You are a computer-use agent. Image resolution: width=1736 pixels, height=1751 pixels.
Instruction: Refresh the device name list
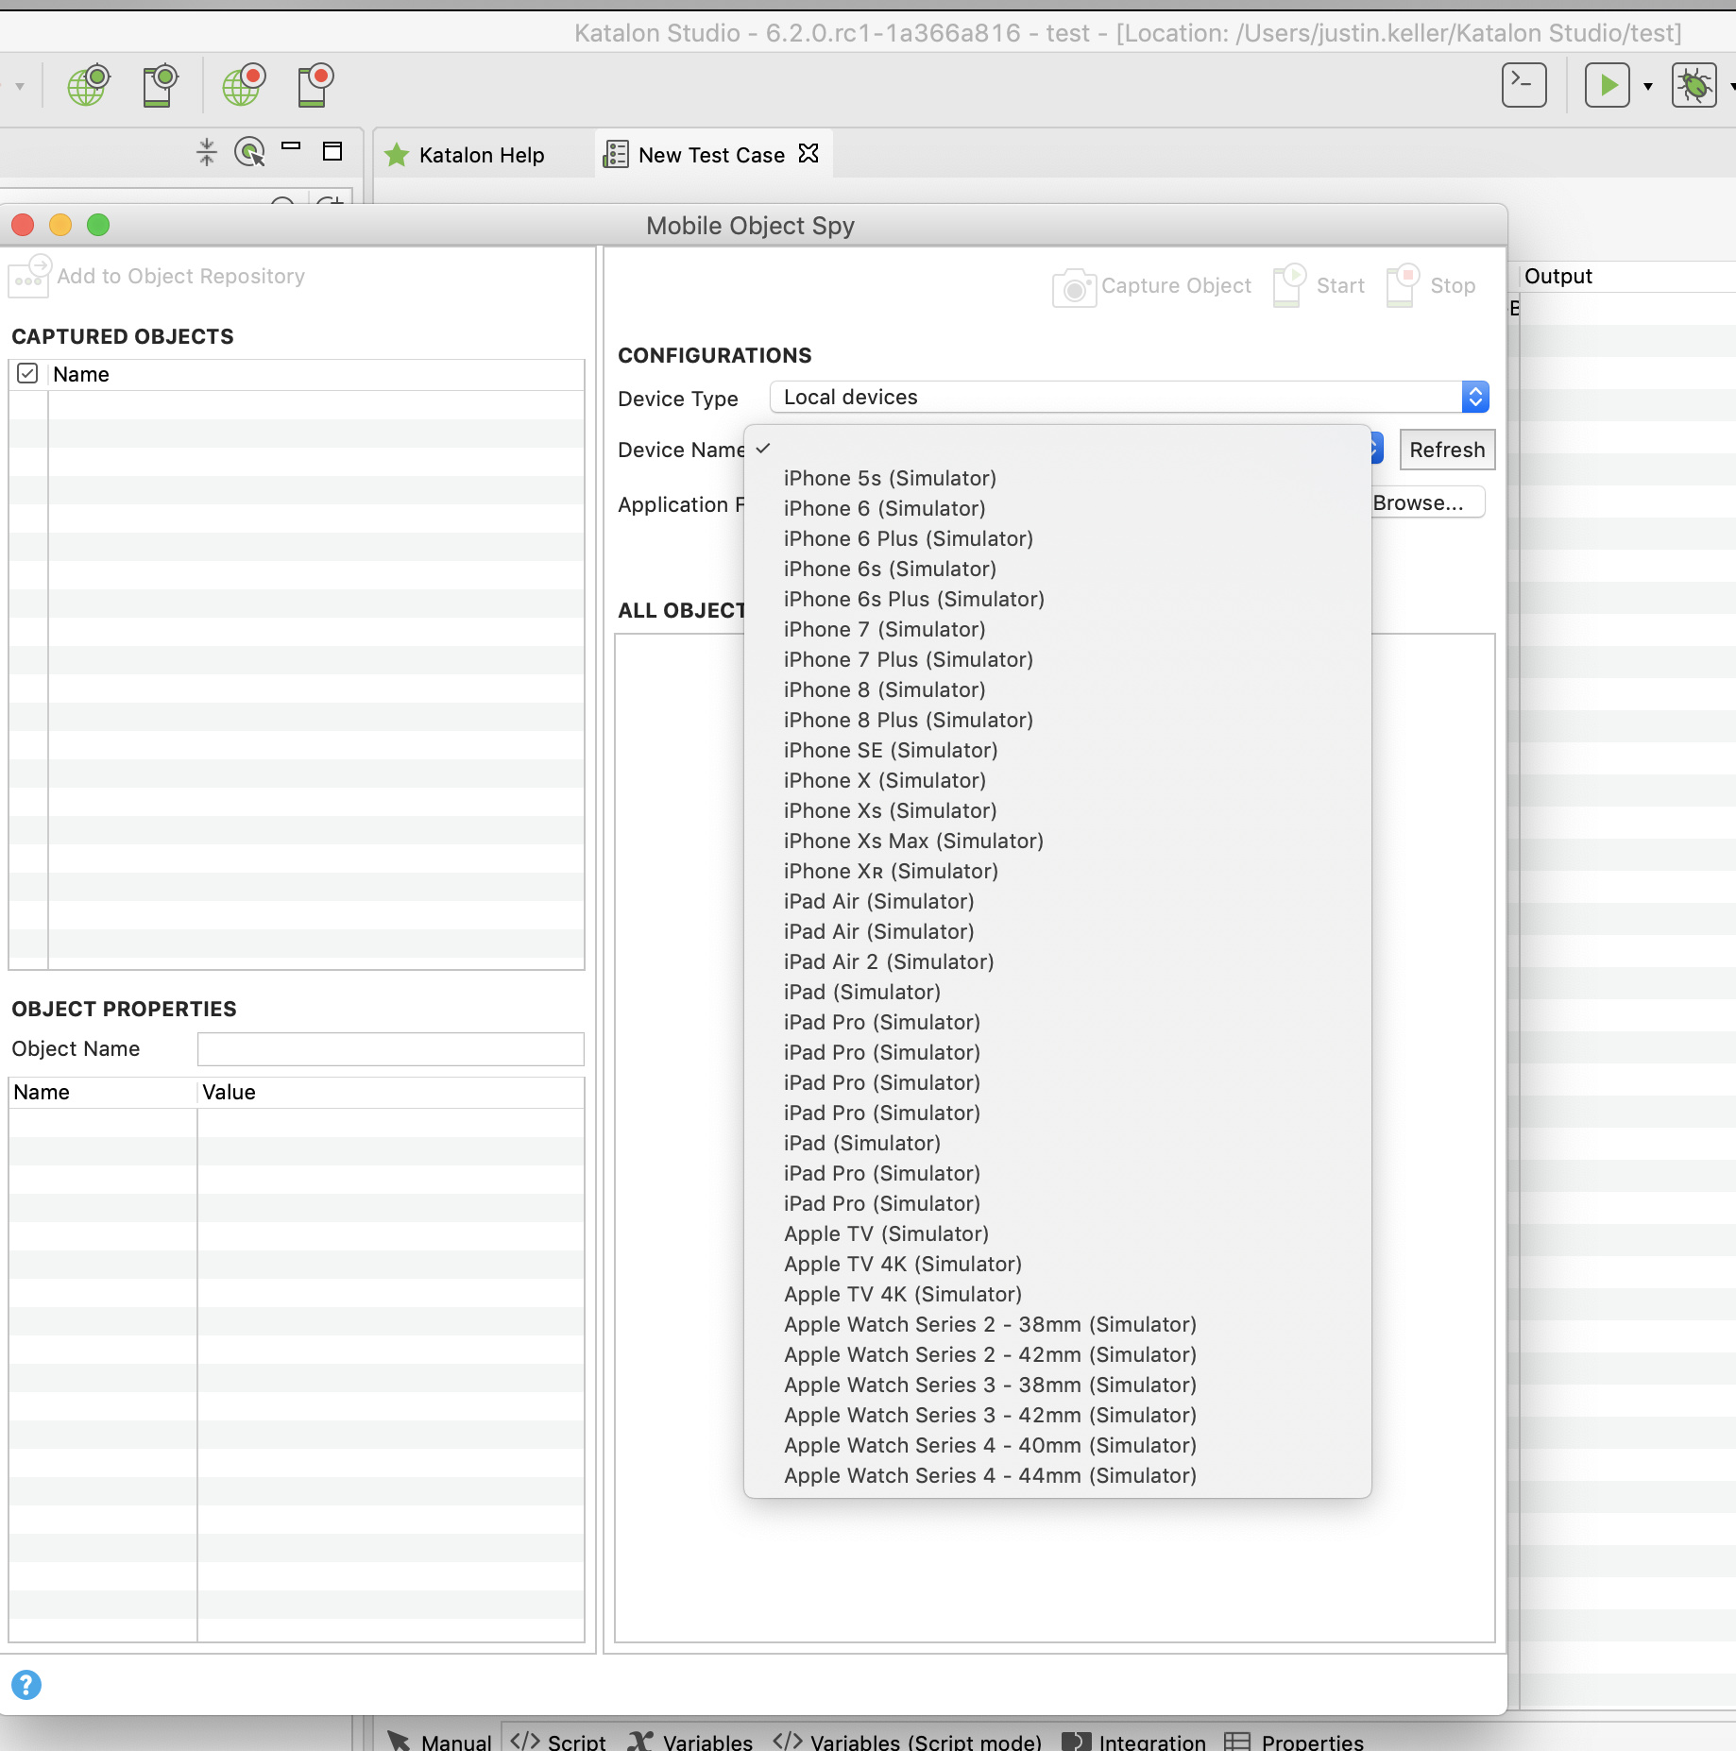click(1447, 450)
